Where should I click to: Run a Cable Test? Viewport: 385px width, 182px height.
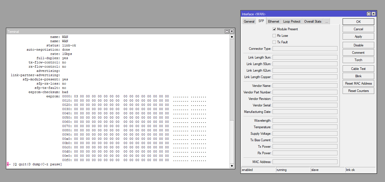(358, 68)
